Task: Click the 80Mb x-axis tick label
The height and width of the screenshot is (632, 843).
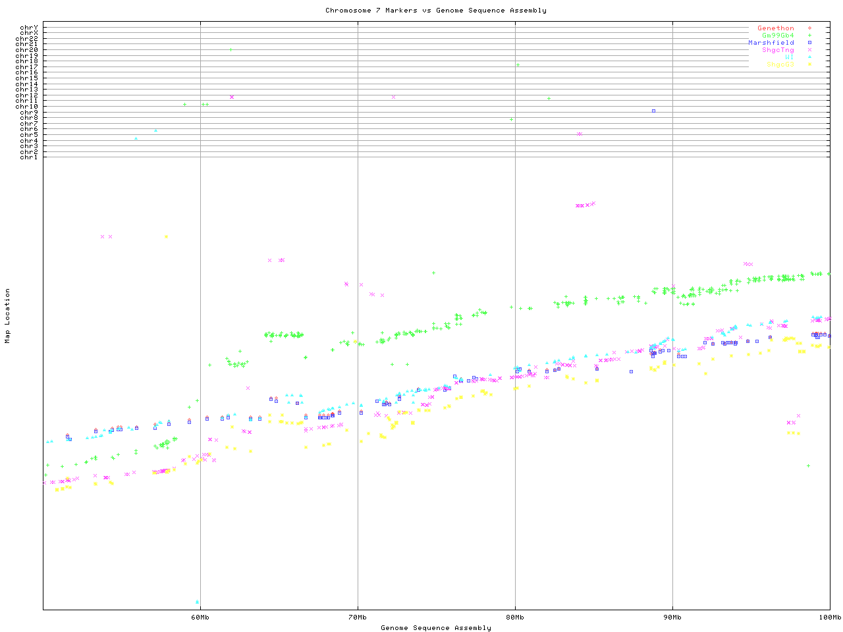Action: pyautogui.click(x=515, y=618)
